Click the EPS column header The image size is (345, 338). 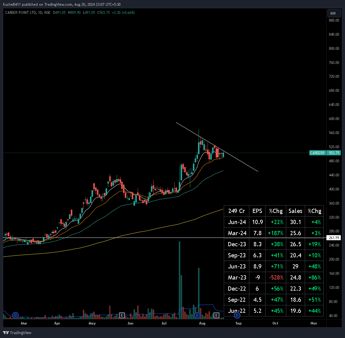(x=257, y=211)
